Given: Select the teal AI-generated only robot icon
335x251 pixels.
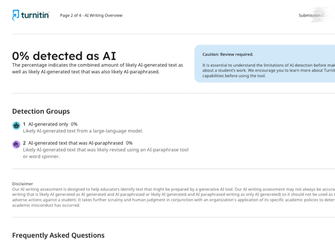Looking at the screenshot, I should 16,126.
